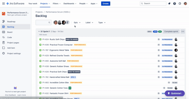Click assignee avatar on Ergonomic Metal Table
Viewport: 189px width, 99px height.
click(176, 50)
